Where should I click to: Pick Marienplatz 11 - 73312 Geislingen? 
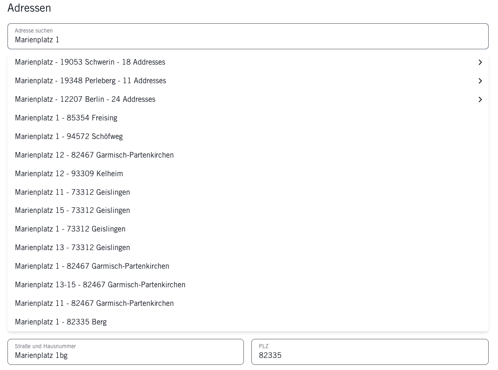point(72,192)
